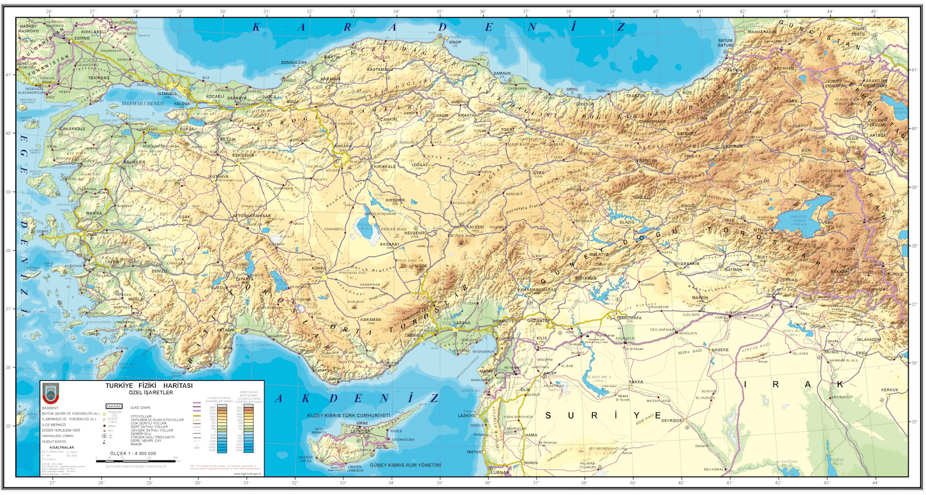This screenshot has height=495, width=926.
Task: Click KUZEY KIBRIS TÜRK CUMHURİYETİ label
Action: pyautogui.click(x=348, y=415)
